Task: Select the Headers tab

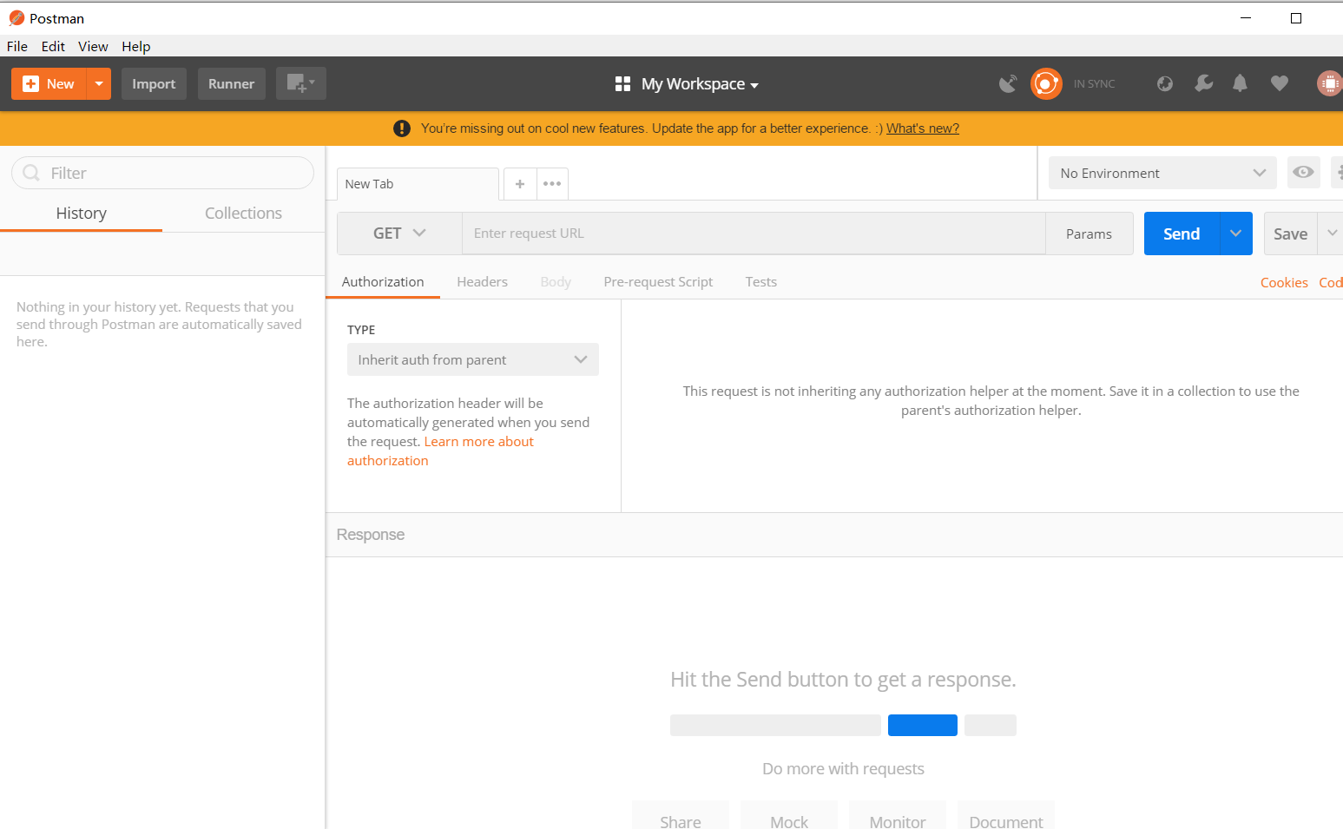Action: [482, 282]
